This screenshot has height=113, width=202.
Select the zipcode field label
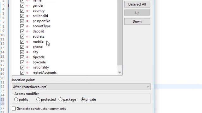pyautogui.click(x=39, y=57)
